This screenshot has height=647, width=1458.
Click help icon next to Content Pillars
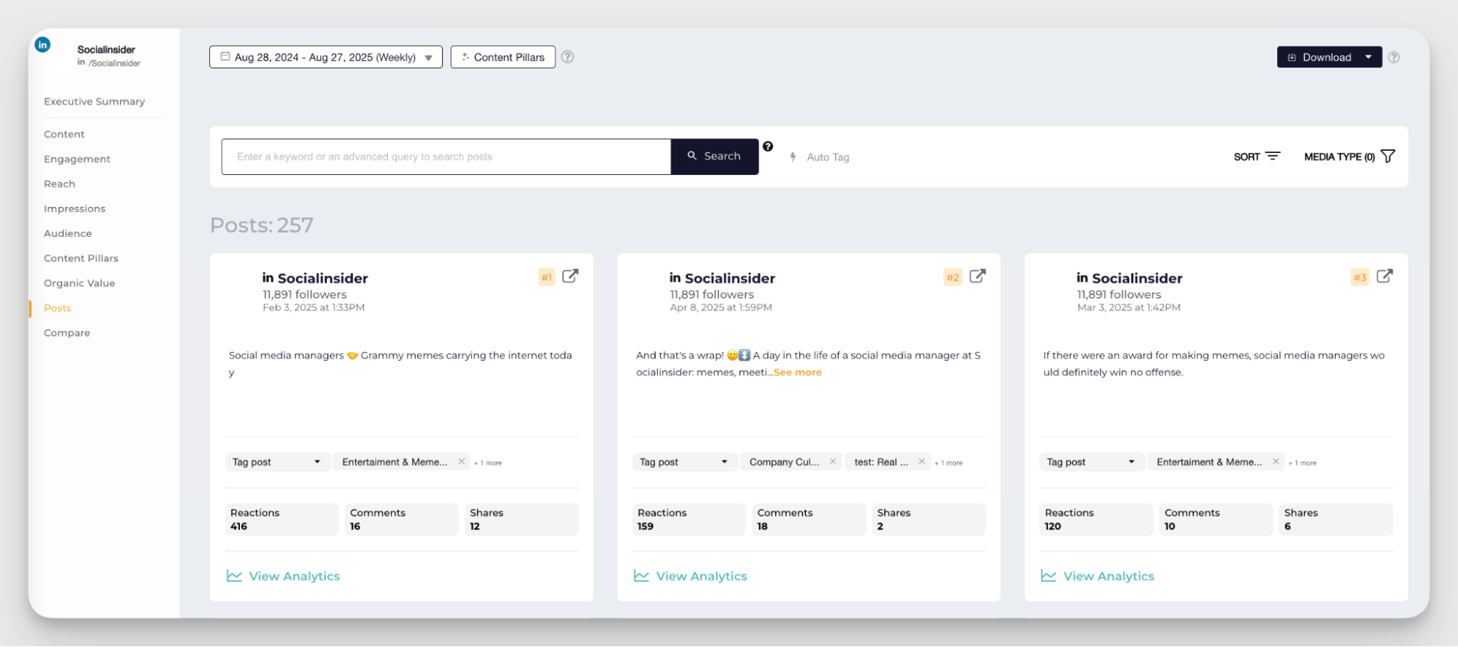(x=567, y=57)
